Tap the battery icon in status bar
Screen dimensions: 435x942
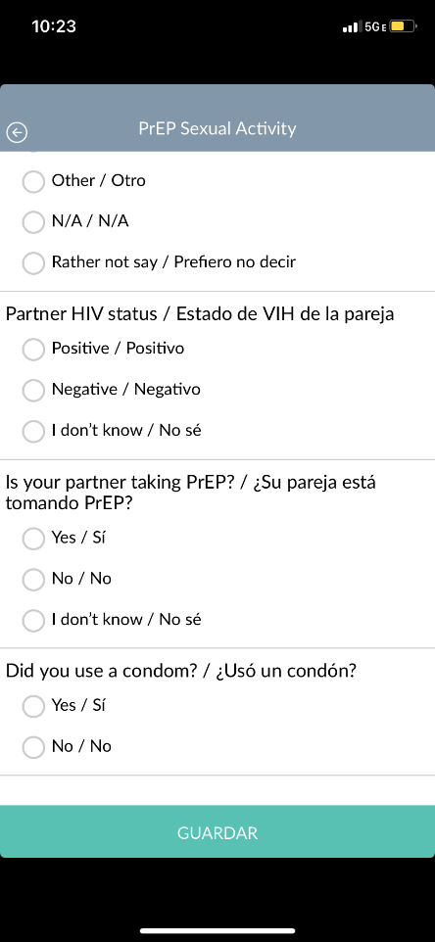coord(403,26)
